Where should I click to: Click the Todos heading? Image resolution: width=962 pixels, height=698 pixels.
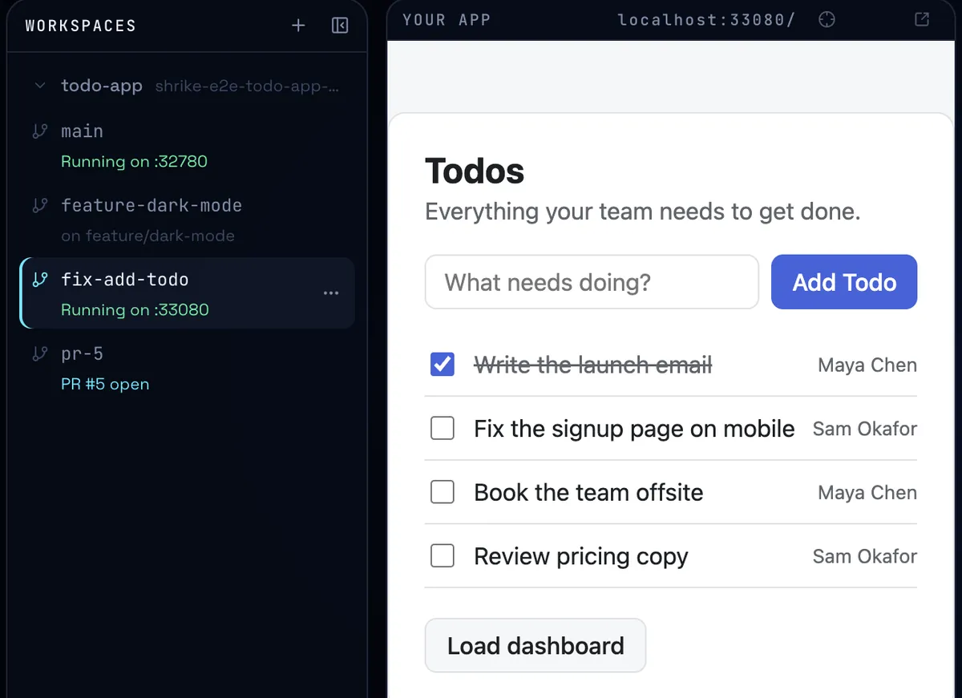pyautogui.click(x=475, y=171)
